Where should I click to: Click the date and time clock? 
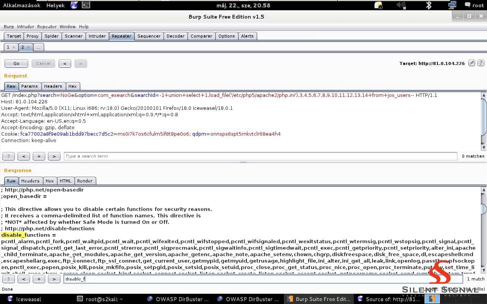243,5
